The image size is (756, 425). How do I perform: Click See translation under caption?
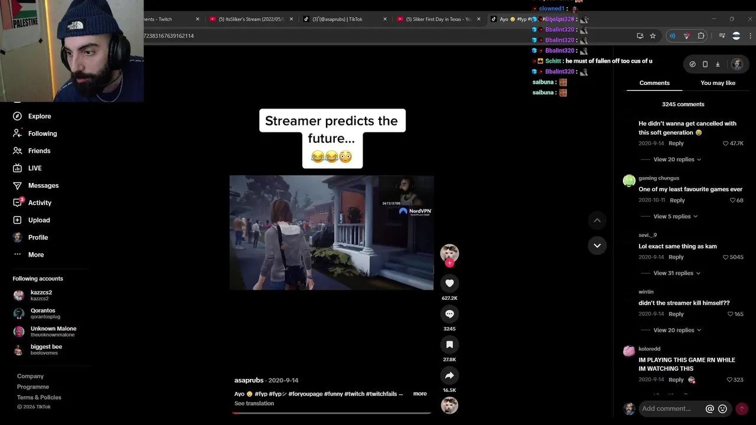(x=254, y=404)
